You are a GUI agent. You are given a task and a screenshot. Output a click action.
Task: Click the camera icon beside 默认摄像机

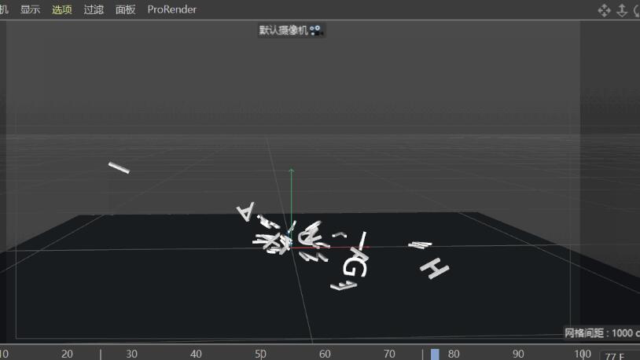coord(315,31)
